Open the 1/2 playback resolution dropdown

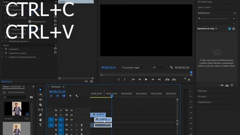tap(159, 67)
